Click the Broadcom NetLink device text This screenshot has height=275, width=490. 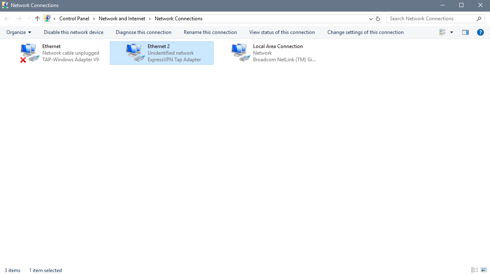(x=284, y=60)
